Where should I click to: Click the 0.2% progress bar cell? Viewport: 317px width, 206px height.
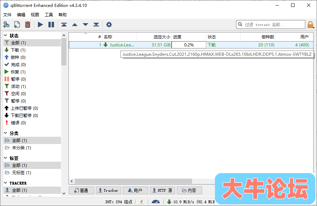pyautogui.click(x=189, y=45)
